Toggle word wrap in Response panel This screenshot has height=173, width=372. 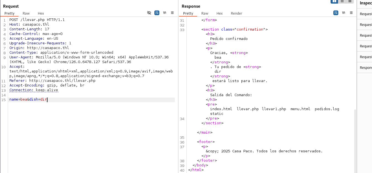pyautogui.click(x=336, y=13)
